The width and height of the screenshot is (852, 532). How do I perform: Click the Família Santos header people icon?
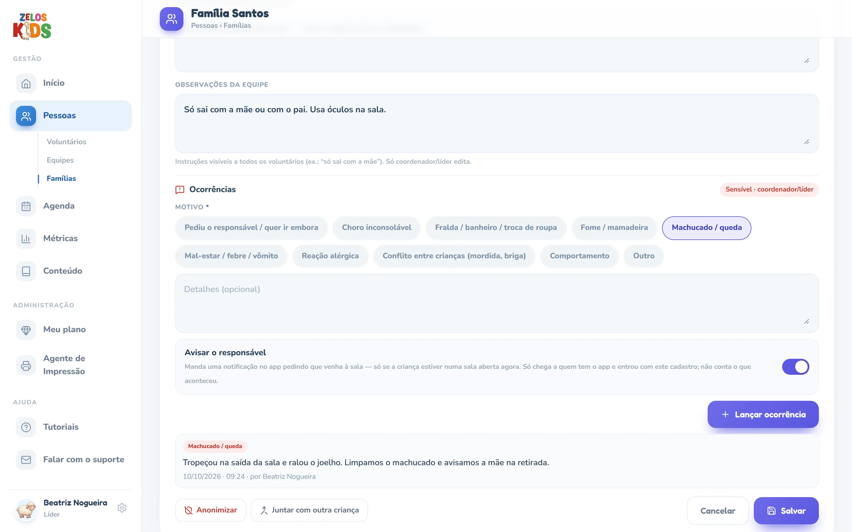172,19
